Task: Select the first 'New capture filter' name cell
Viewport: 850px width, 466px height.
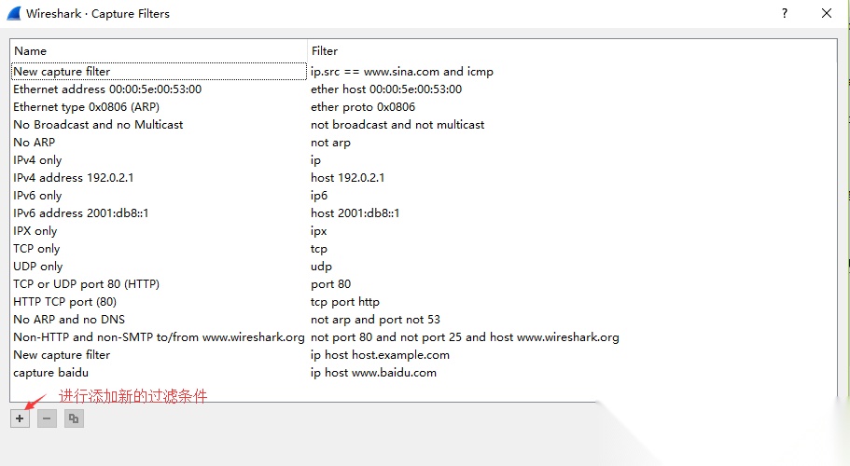Action: (159, 72)
